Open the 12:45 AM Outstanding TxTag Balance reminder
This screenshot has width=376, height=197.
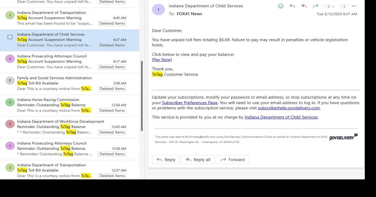coord(70,127)
